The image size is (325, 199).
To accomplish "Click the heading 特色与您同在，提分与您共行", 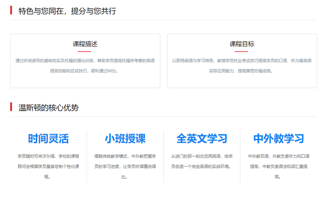I will click(x=67, y=11).
